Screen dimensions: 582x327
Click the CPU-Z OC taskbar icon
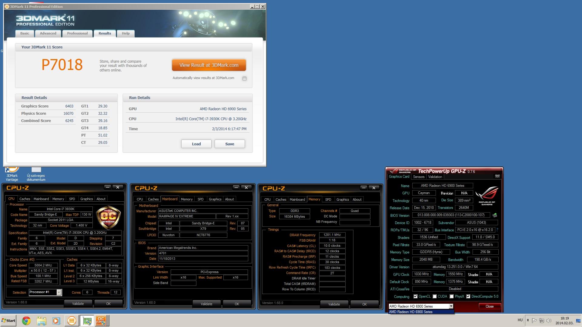[x=101, y=321]
